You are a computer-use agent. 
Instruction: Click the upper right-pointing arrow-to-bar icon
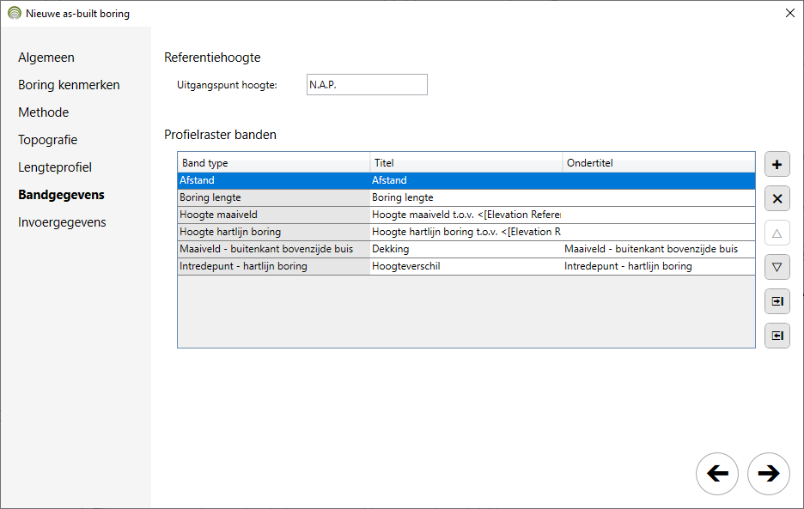click(x=777, y=301)
